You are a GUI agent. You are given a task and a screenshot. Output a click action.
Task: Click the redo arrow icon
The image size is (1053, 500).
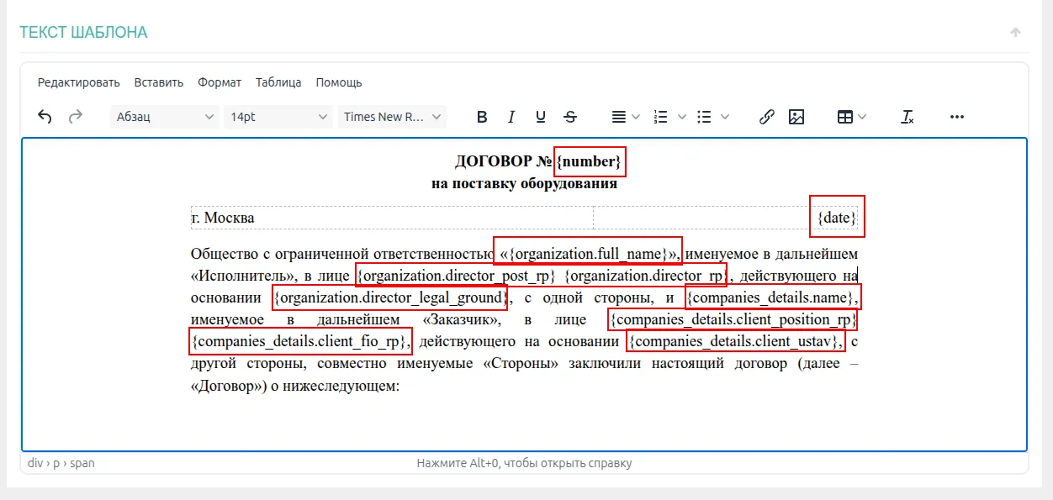pos(76,117)
